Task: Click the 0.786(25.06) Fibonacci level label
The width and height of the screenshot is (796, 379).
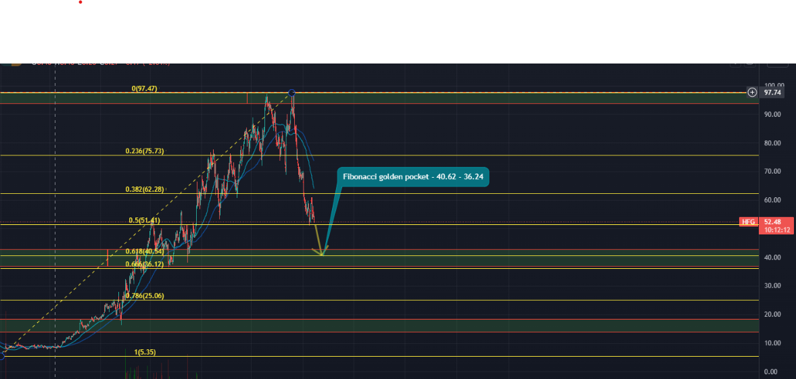Action: (x=145, y=295)
